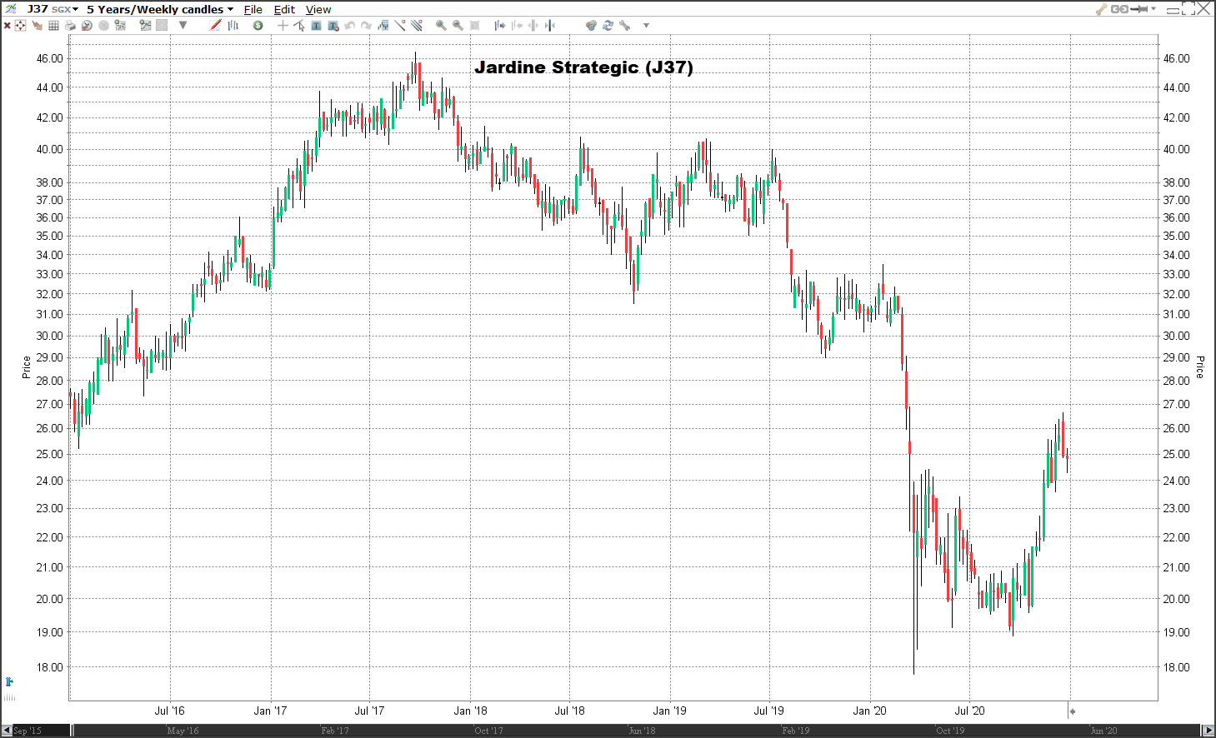The height and width of the screenshot is (738, 1216).
Task: Click the chart settings icon beside the gray circle
Action: tap(120, 25)
